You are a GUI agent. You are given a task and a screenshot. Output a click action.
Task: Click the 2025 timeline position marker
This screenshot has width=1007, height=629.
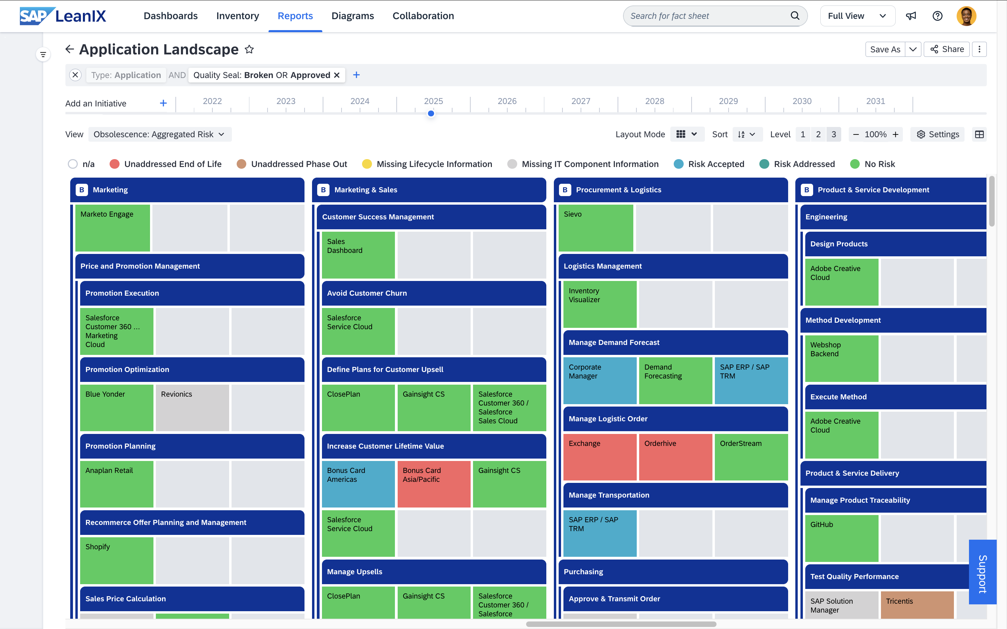(431, 113)
